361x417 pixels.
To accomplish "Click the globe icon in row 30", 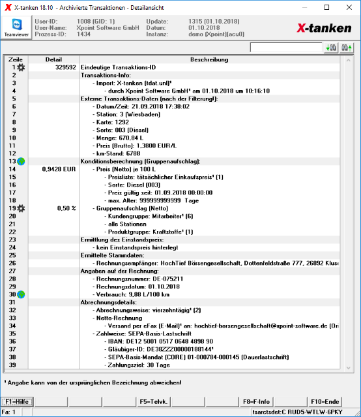I will pos(21,294).
